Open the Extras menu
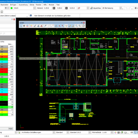 coord(32,5)
